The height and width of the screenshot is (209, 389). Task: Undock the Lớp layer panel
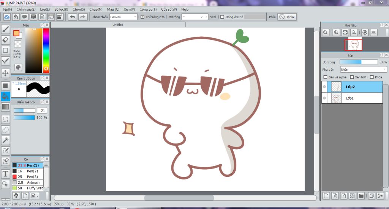(382, 55)
